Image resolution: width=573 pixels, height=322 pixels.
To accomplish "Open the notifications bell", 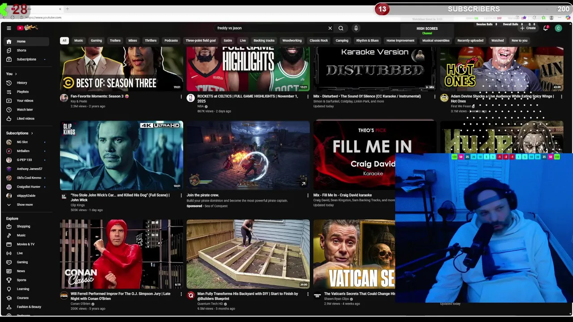I will [x=546, y=28].
